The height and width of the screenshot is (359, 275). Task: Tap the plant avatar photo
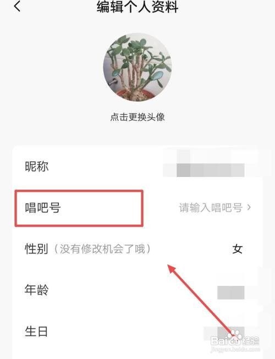coord(137,67)
